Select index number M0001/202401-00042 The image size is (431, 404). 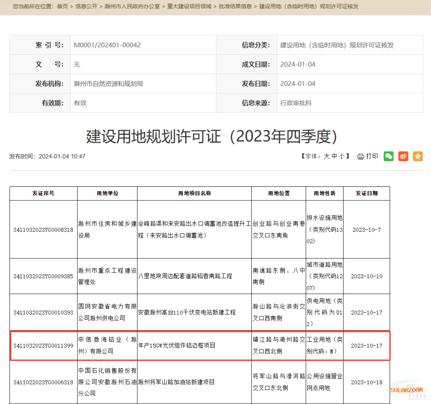(107, 45)
